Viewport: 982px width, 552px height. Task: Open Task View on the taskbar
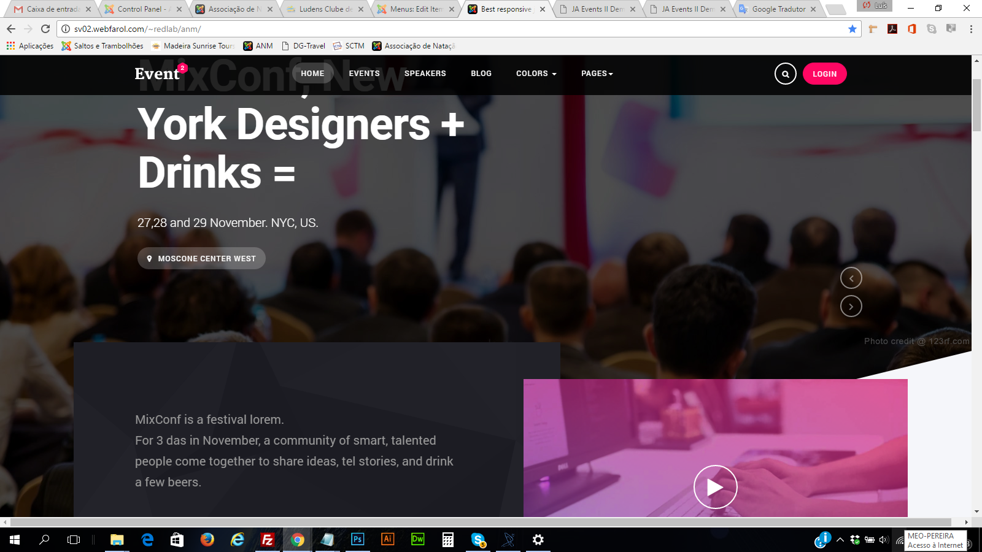(74, 540)
